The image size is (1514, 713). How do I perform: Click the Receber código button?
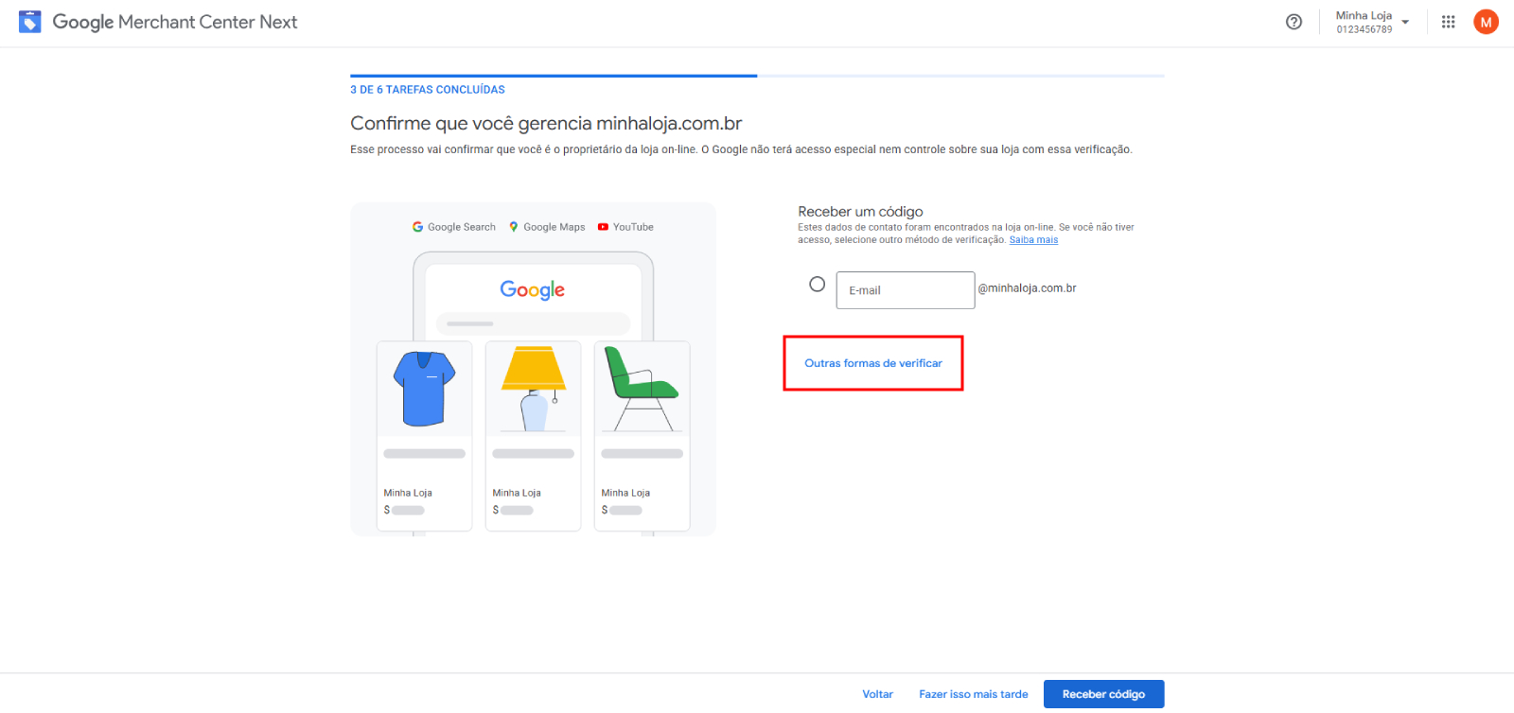pyautogui.click(x=1102, y=693)
